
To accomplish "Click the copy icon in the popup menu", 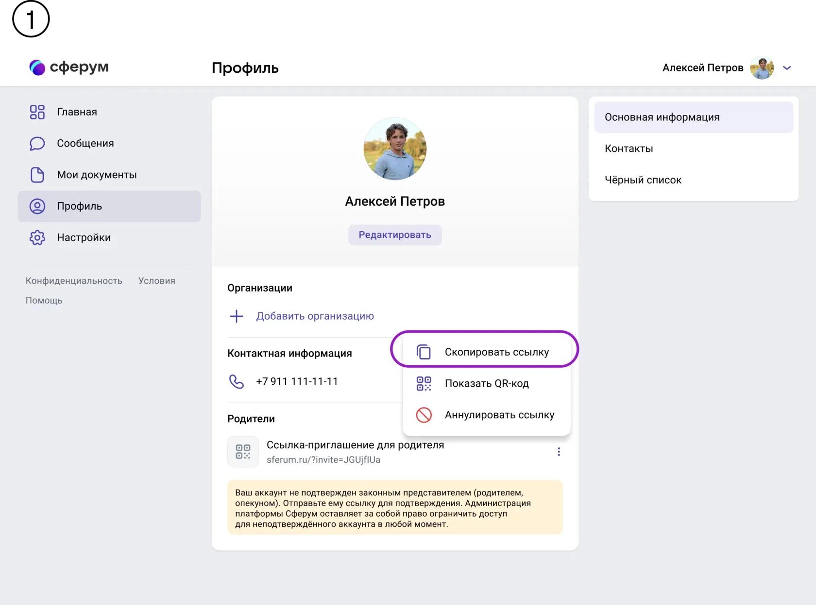I will click(424, 352).
